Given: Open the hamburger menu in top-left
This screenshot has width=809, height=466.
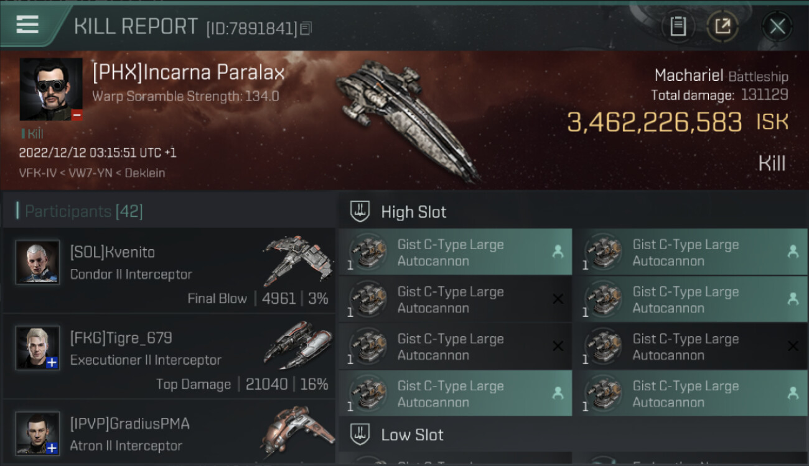Looking at the screenshot, I should tap(27, 25).
